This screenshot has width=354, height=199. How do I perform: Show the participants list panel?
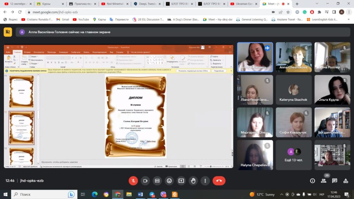pos(324,181)
